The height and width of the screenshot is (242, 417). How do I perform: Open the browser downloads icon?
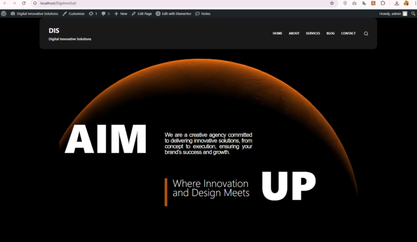[x=397, y=3]
